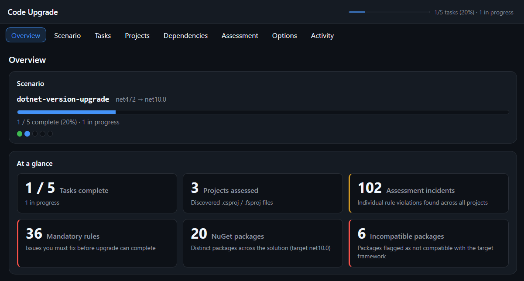Click the scenario progress bar under dotnet-version-upgrade
Viewport: 524px width, 281px height.
coord(263,112)
